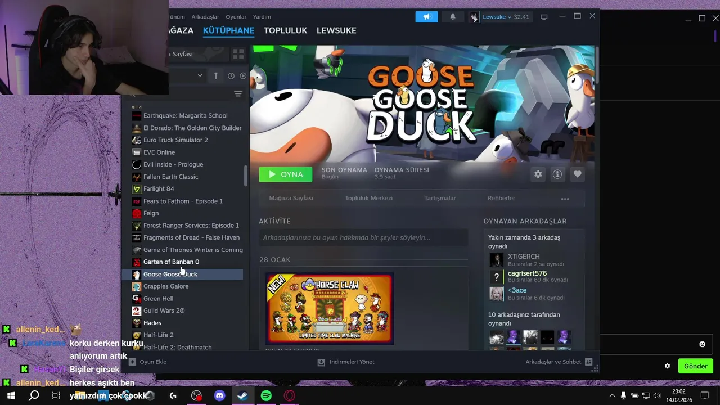Screen dimensions: 720x405
Task: Open the Horse Claw event thumbnail
Action: 330,309
